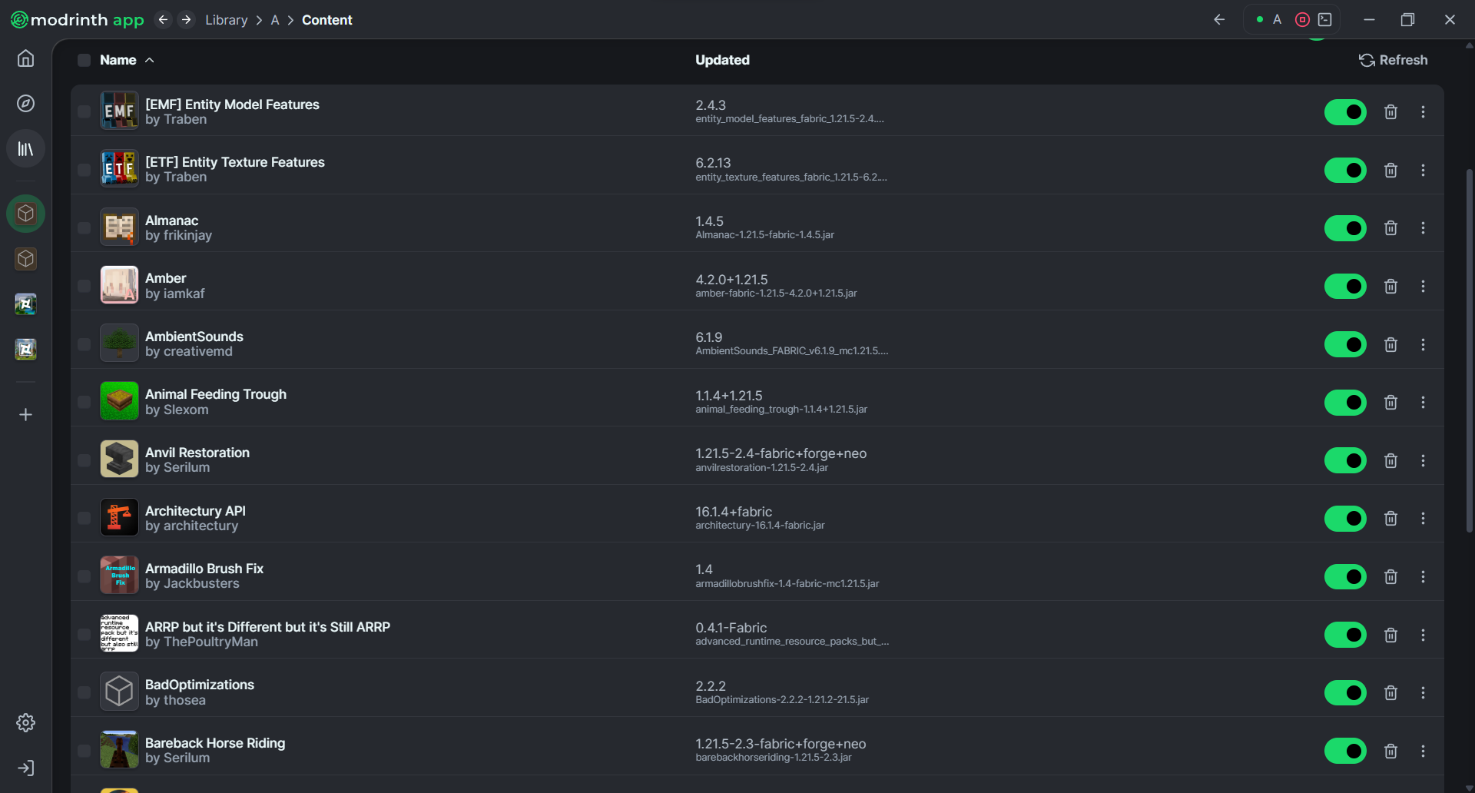Click the Updated column header
1475x793 pixels.
[722, 60]
